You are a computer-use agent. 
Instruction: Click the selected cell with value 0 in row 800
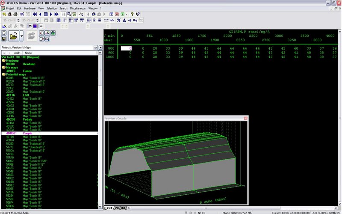(126, 48)
